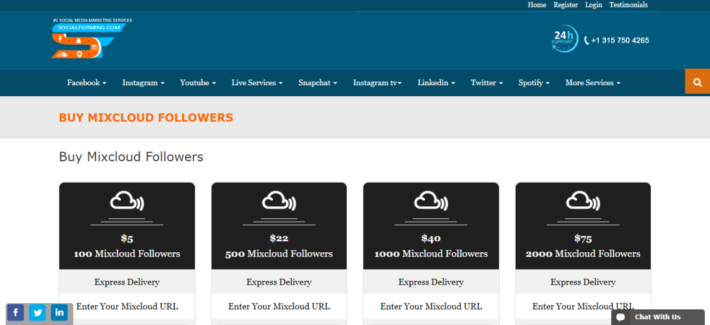Viewport: 710px width, 325px height.
Task: Click Express Delivery on the $22 card
Action: [279, 282]
